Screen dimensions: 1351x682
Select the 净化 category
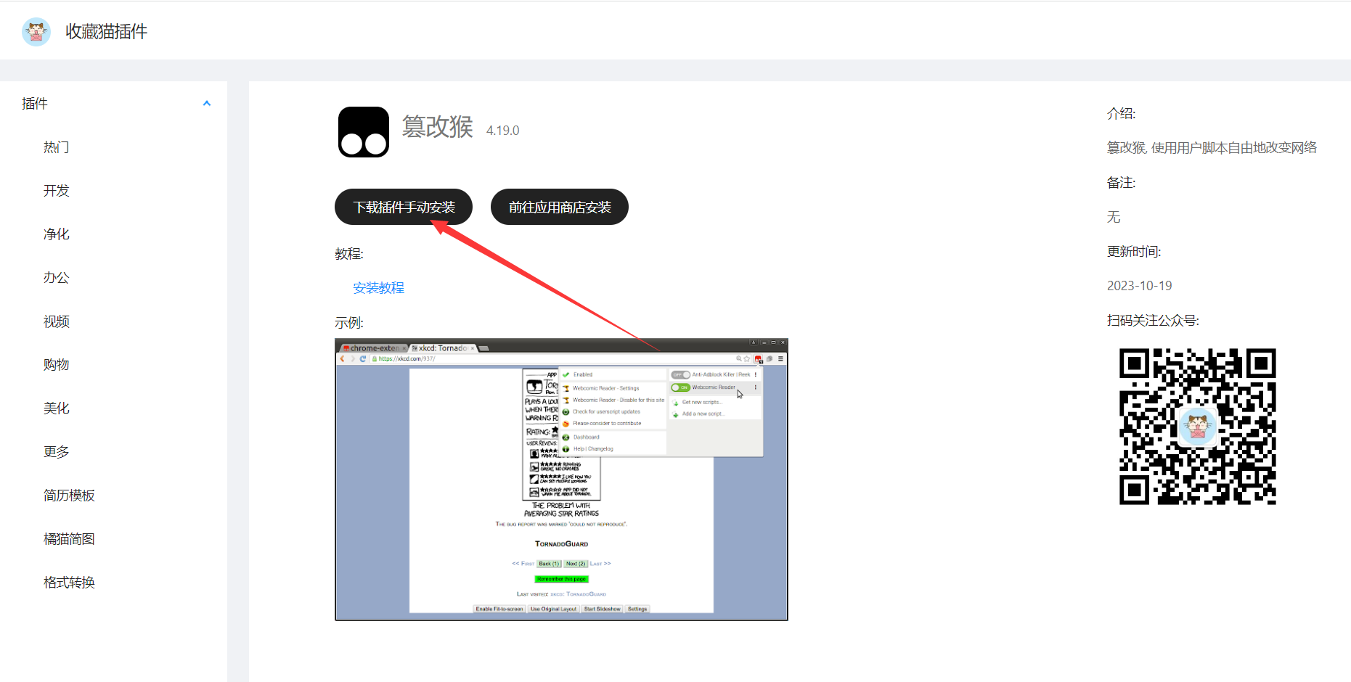tap(57, 234)
